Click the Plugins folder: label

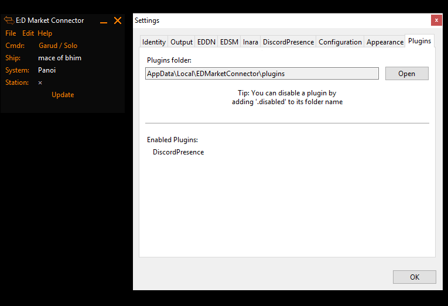169,60
